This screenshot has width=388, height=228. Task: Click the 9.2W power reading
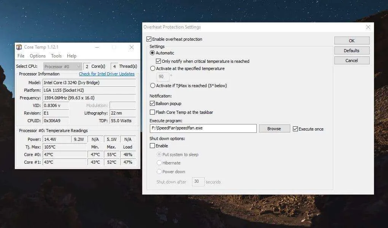[x=79, y=139]
